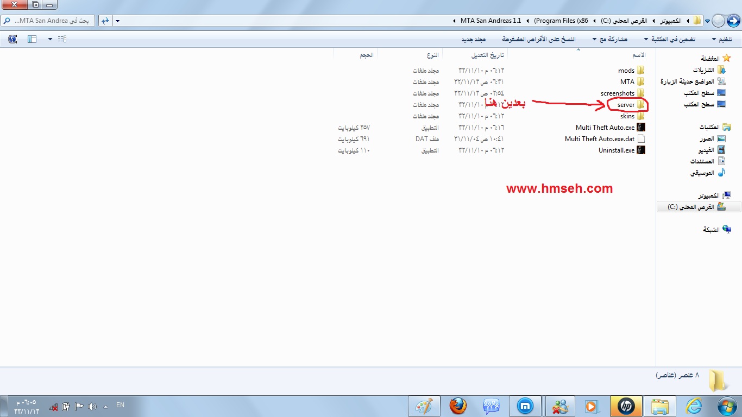The height and width of the screenshot is (417, 742).
Task: Select الكمبيوتر in navigation pane
Action: click(709, 195)
